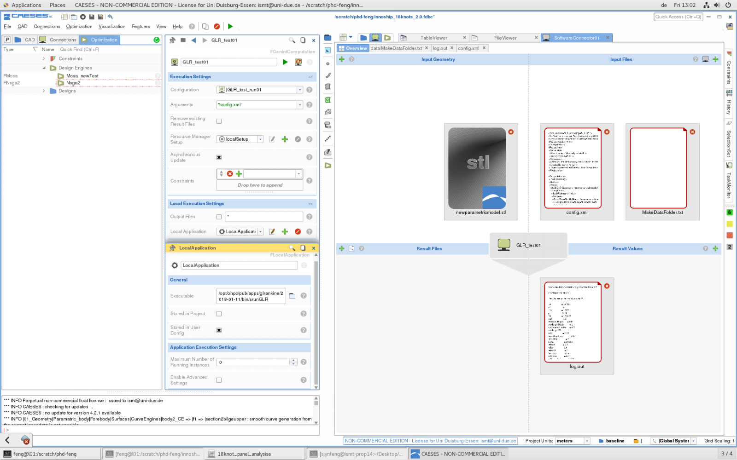
Task: Remove newparametricmodel.stl with red X
Action: 511,132
